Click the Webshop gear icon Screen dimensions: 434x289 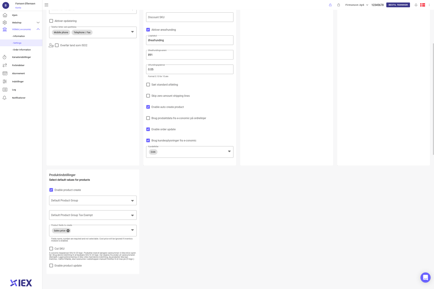coord(5,22)
